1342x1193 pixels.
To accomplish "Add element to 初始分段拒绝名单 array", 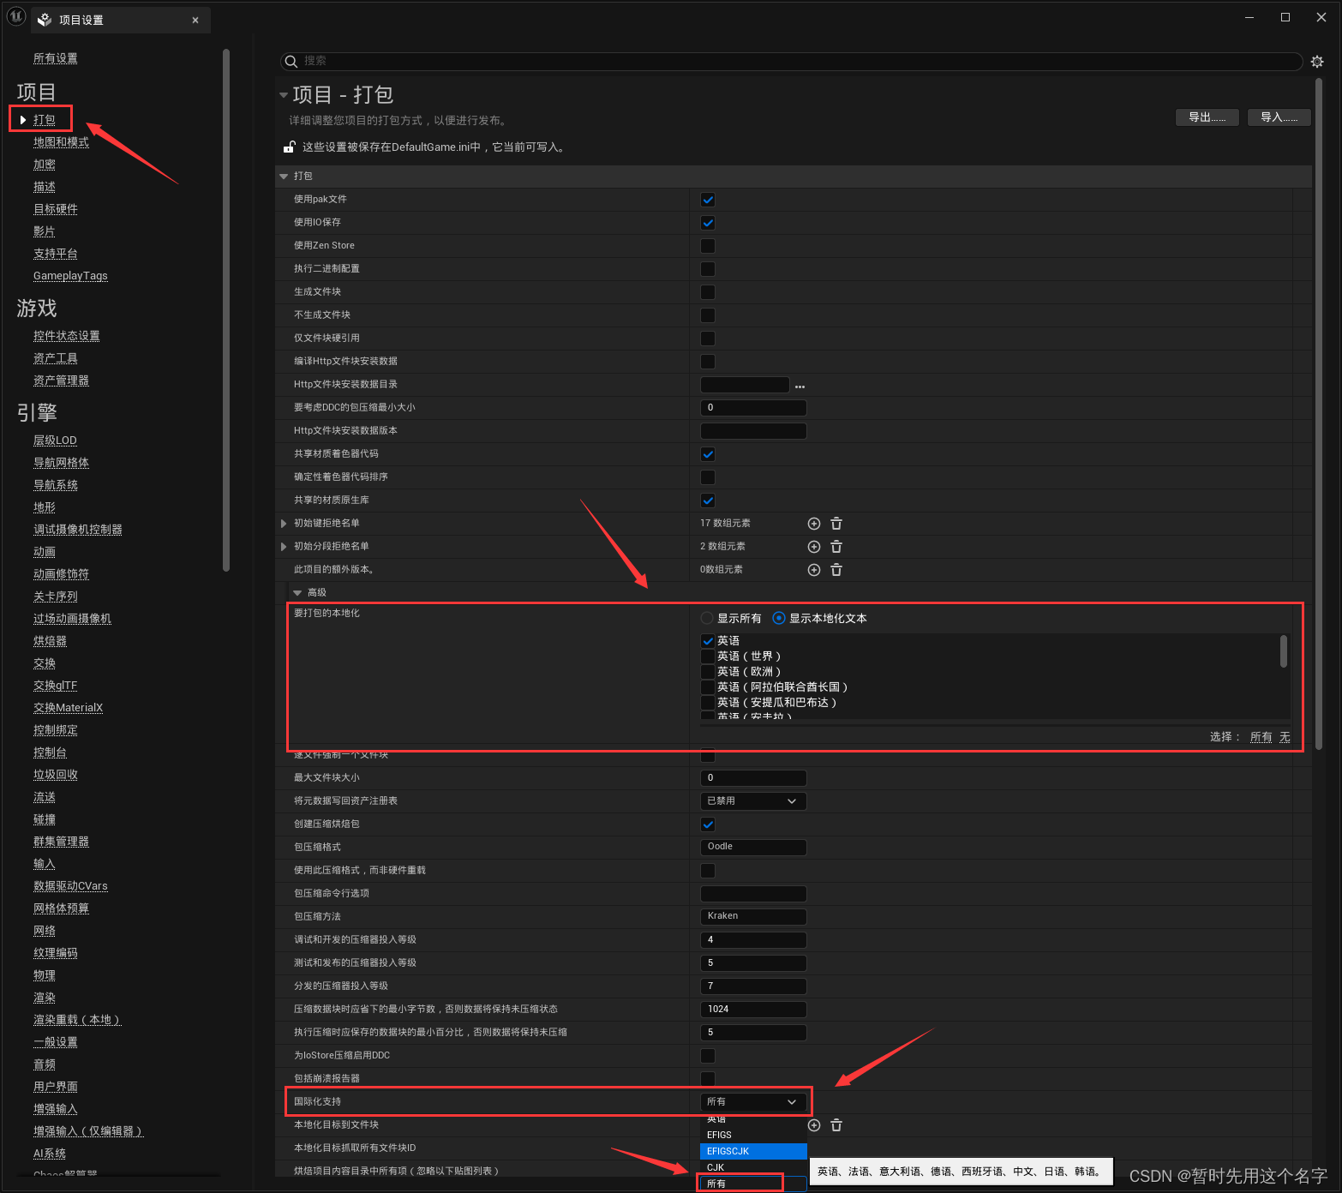I will pos(814,547).
